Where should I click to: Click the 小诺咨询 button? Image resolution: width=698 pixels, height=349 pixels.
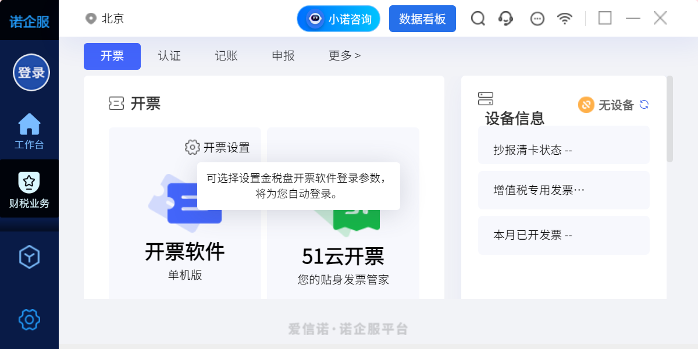tap(338, 18)
